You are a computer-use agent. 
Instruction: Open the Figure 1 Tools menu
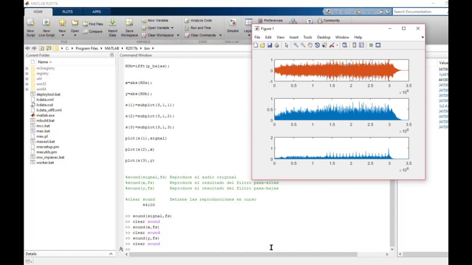click(x=308, y=37)
